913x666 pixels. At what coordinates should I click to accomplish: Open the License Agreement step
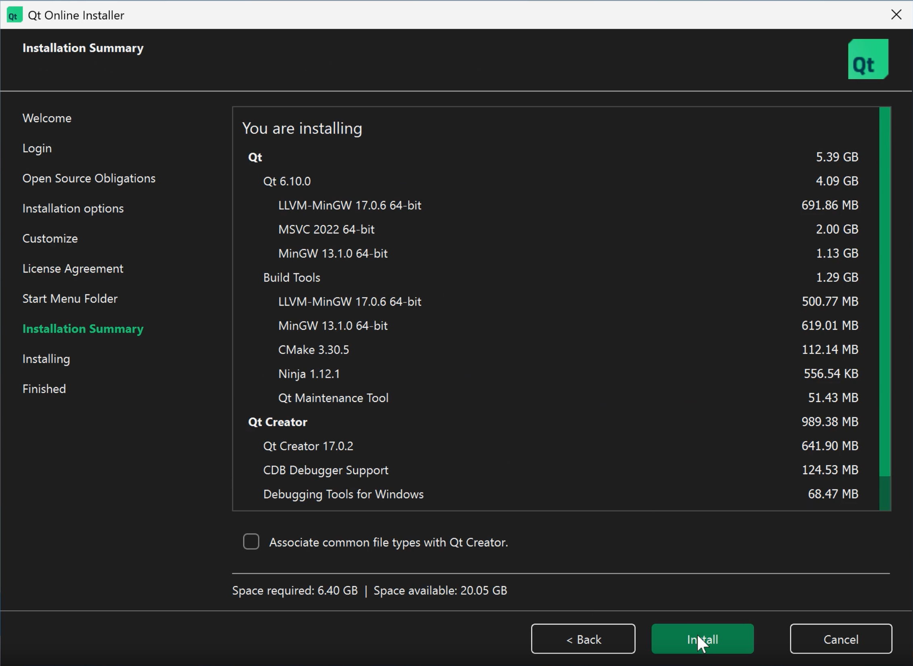73,269
